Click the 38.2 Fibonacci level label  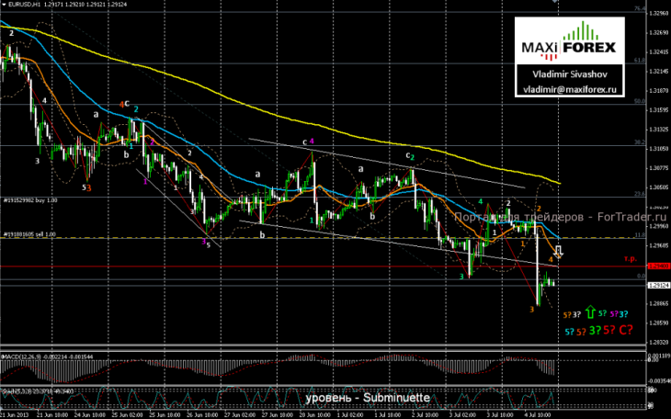(640, 142)
